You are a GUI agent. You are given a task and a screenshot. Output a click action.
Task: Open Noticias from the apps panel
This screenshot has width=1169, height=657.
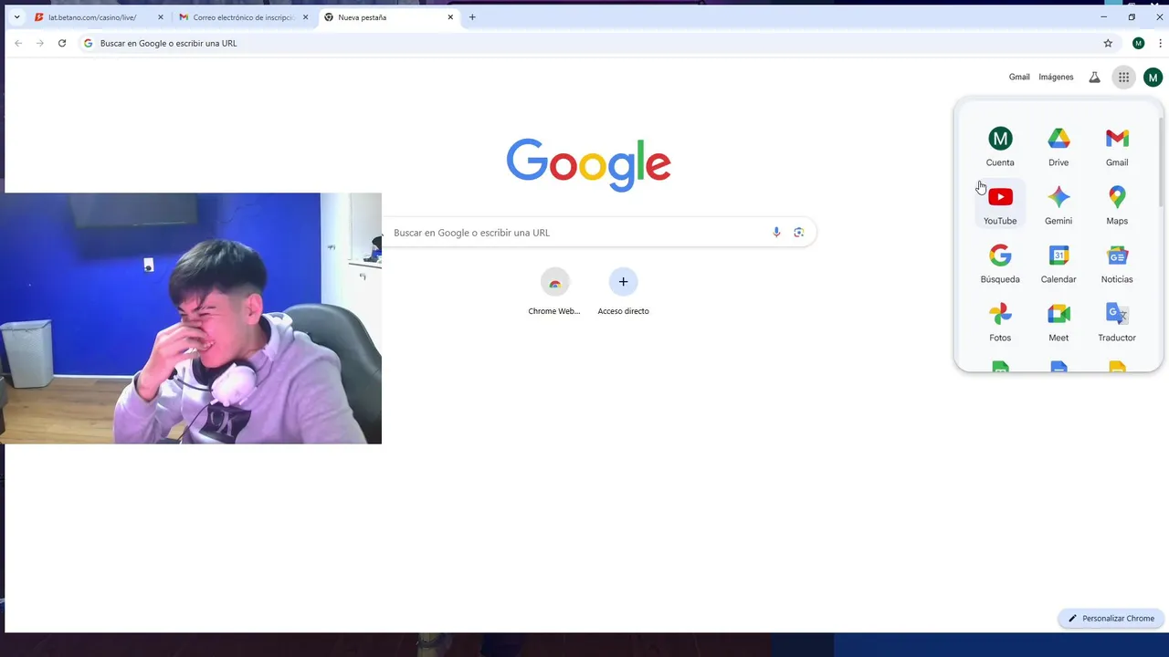(1117, 263)
